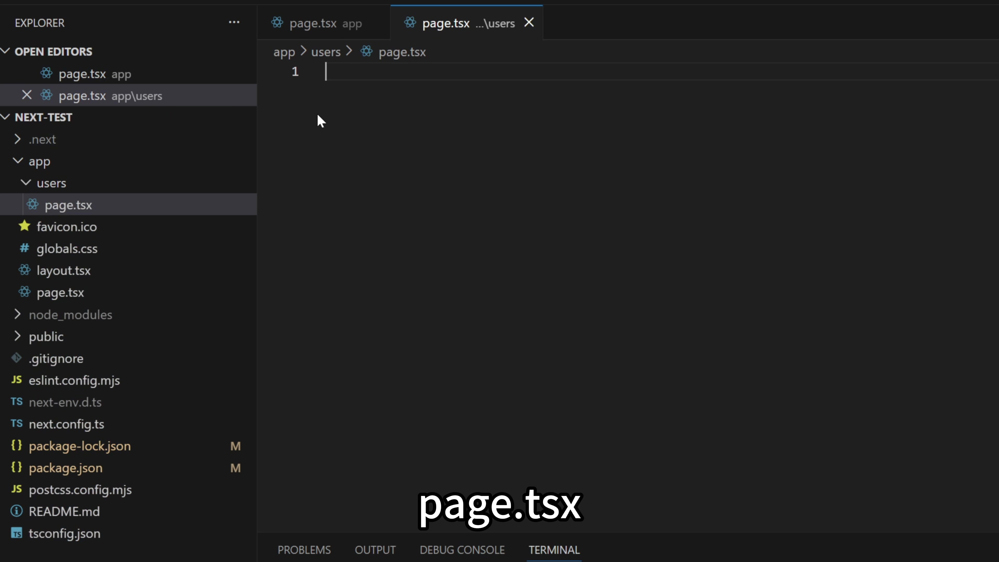This screenshot has height=562, width=999.
Task: Click the favicon.ico star icon
Action: [x=24, y=226]
